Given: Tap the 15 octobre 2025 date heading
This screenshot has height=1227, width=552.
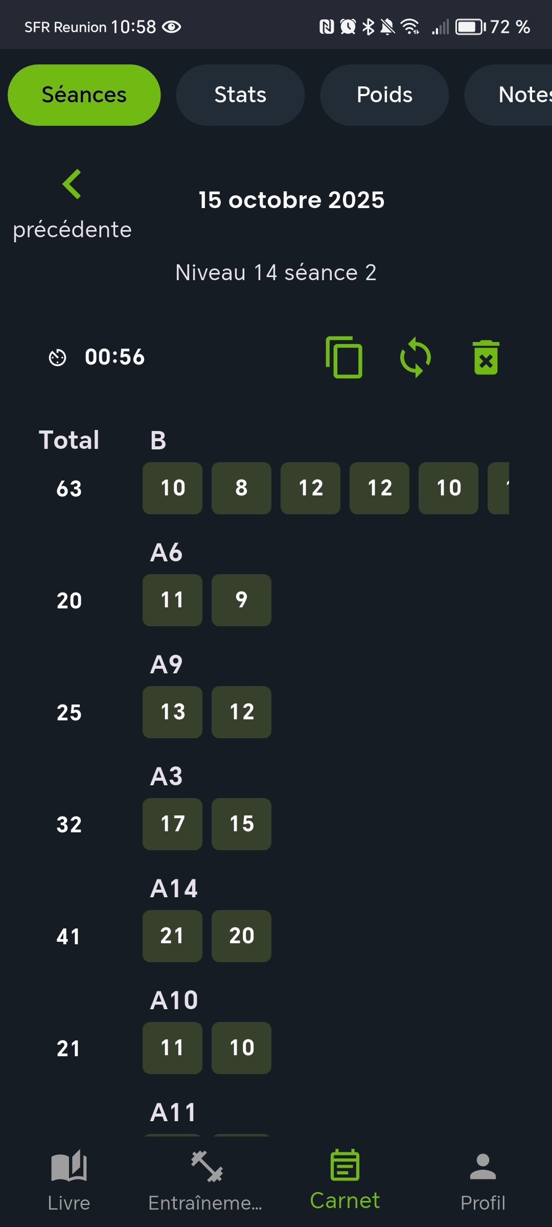Looking at the screenshot, I should [x=291, y=200].
